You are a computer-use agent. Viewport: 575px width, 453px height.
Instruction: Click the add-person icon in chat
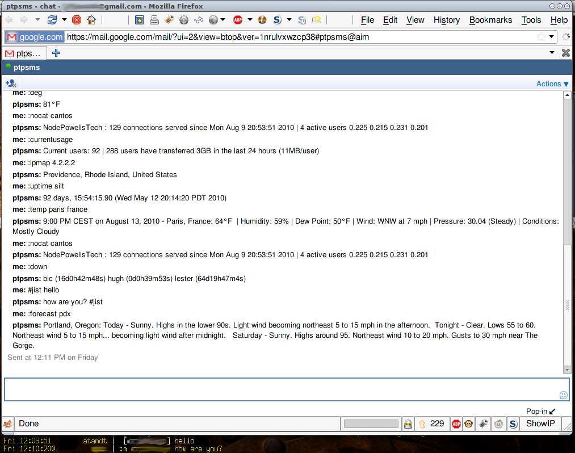point(11,83)
